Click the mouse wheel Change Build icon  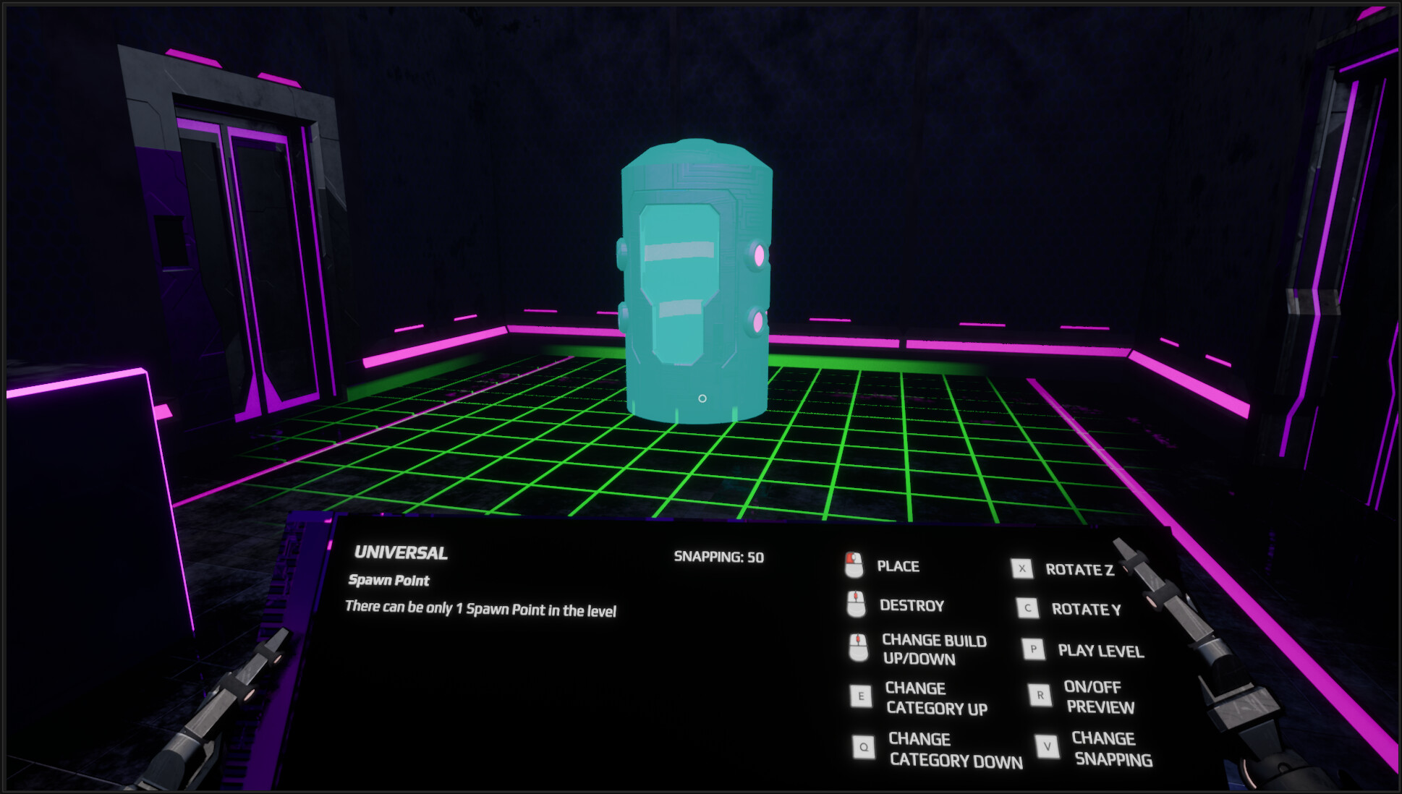coord(857,648)
